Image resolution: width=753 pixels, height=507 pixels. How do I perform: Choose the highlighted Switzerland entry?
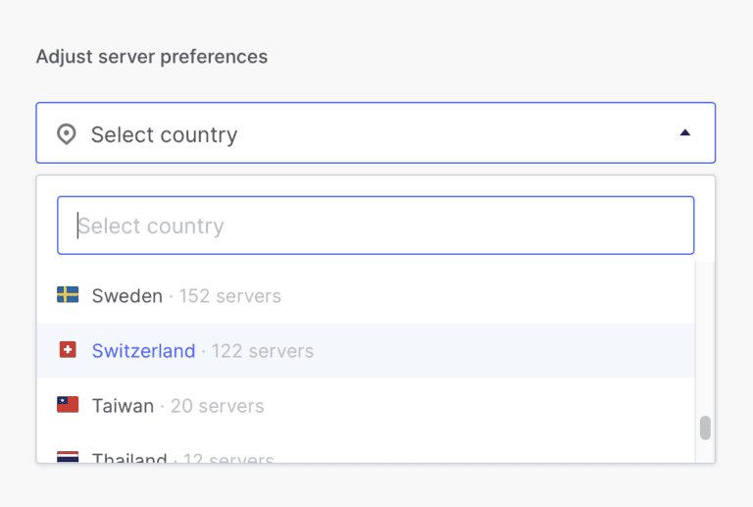pyautogui.click(x=143, y=350)
